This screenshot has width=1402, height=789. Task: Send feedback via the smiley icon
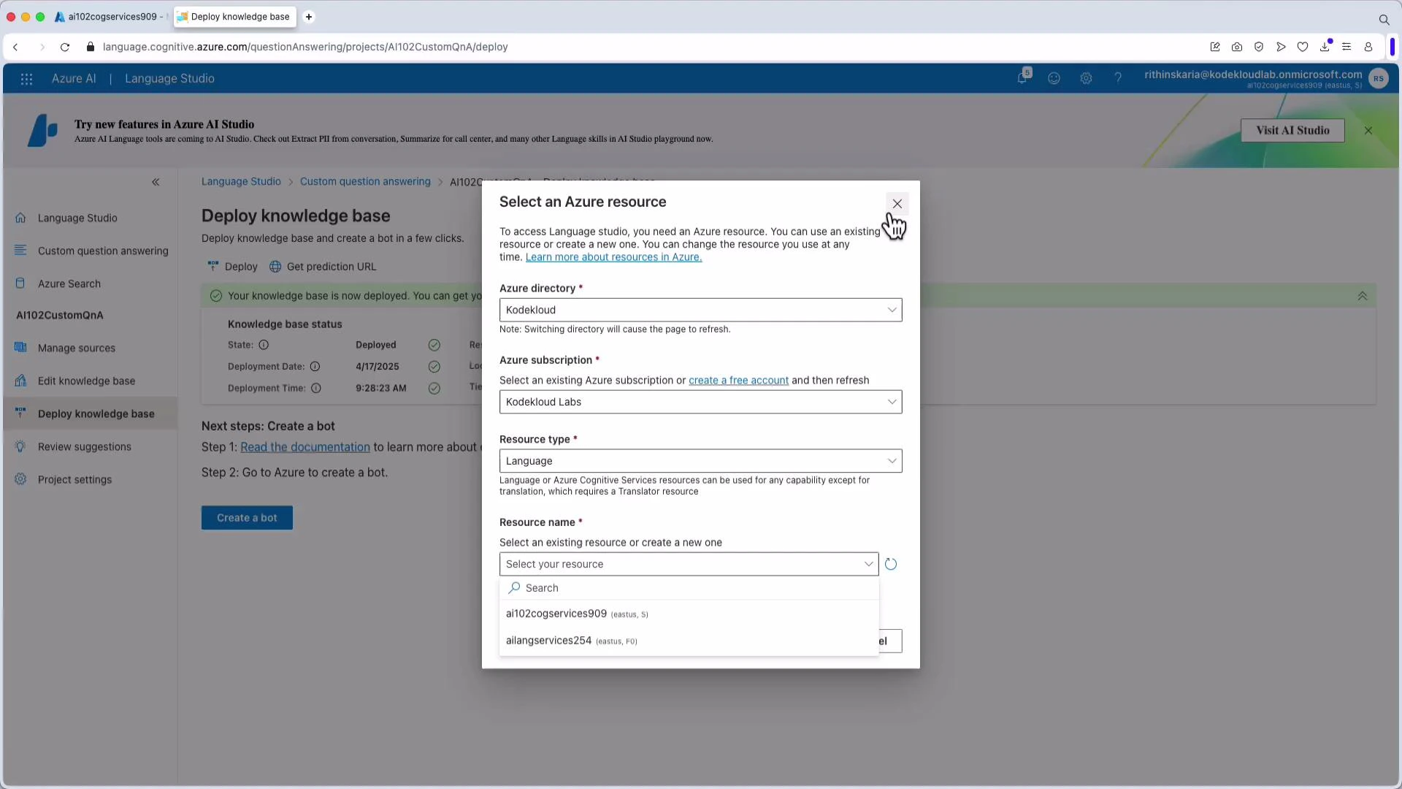tap(1054, 78)
